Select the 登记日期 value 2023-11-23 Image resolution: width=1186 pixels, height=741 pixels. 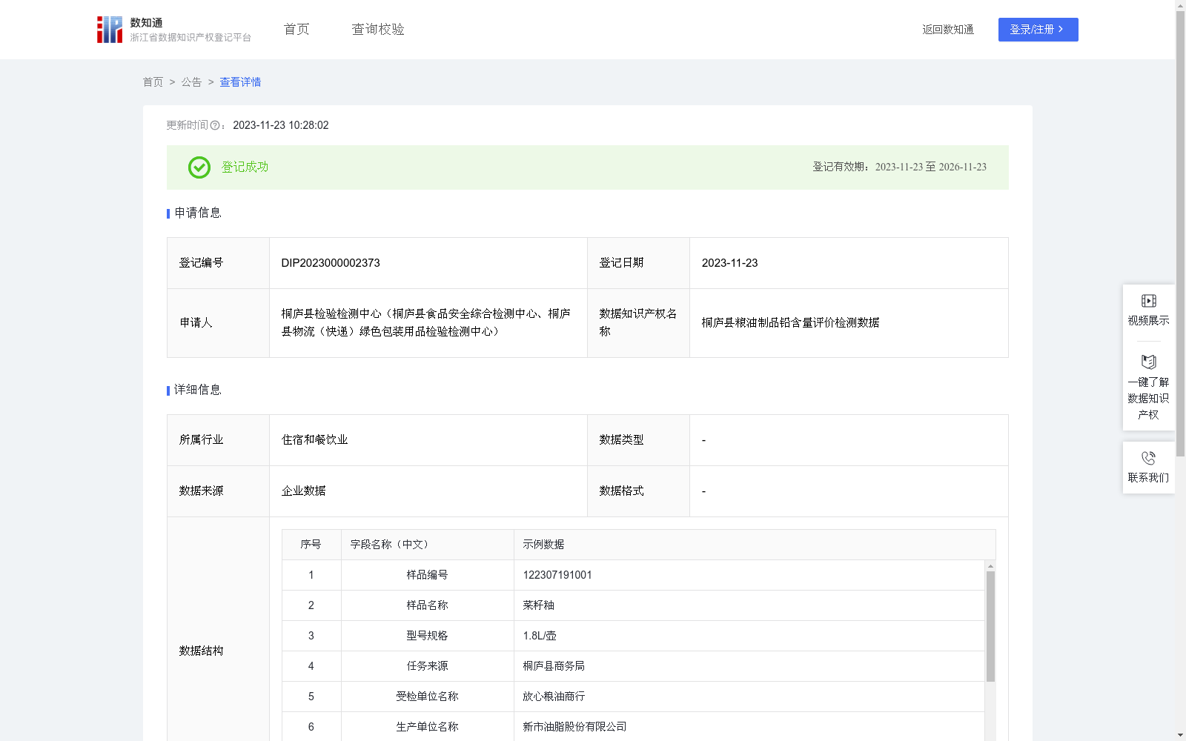tap(729, 263)
